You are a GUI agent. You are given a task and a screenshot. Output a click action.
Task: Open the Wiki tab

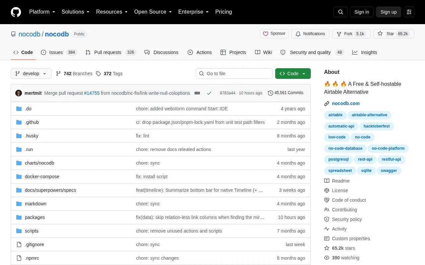tap(263, 52)
